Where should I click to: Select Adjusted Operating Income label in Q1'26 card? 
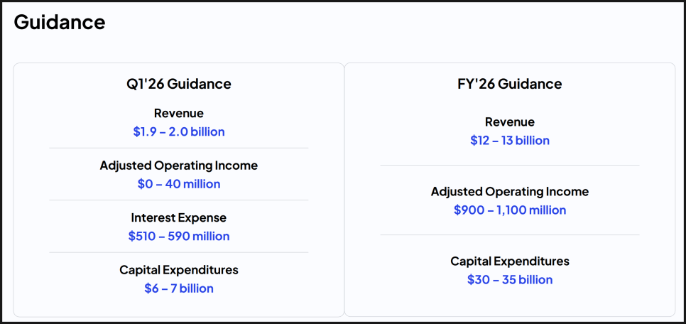pos(179,166)
